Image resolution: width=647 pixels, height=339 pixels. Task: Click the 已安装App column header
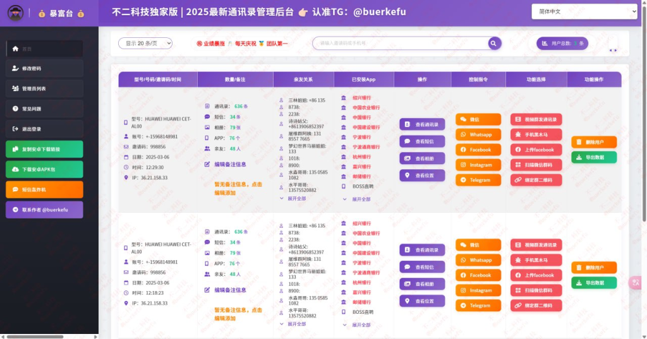363,80
